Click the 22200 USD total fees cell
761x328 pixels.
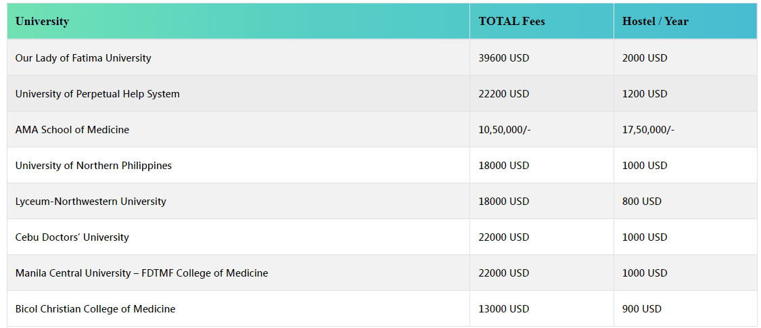coord(503,94)
